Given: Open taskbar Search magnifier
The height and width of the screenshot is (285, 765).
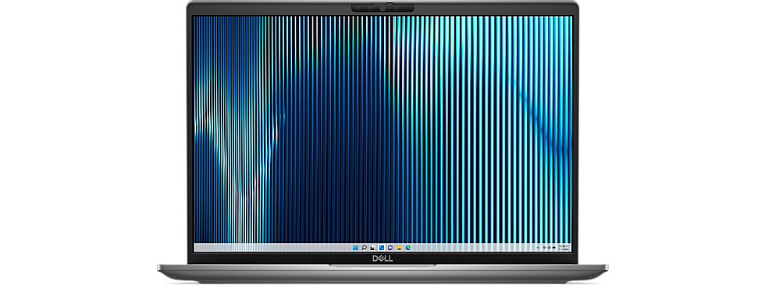Looking at the screenshot, I should pyautogui.click(x=364, y=248).
